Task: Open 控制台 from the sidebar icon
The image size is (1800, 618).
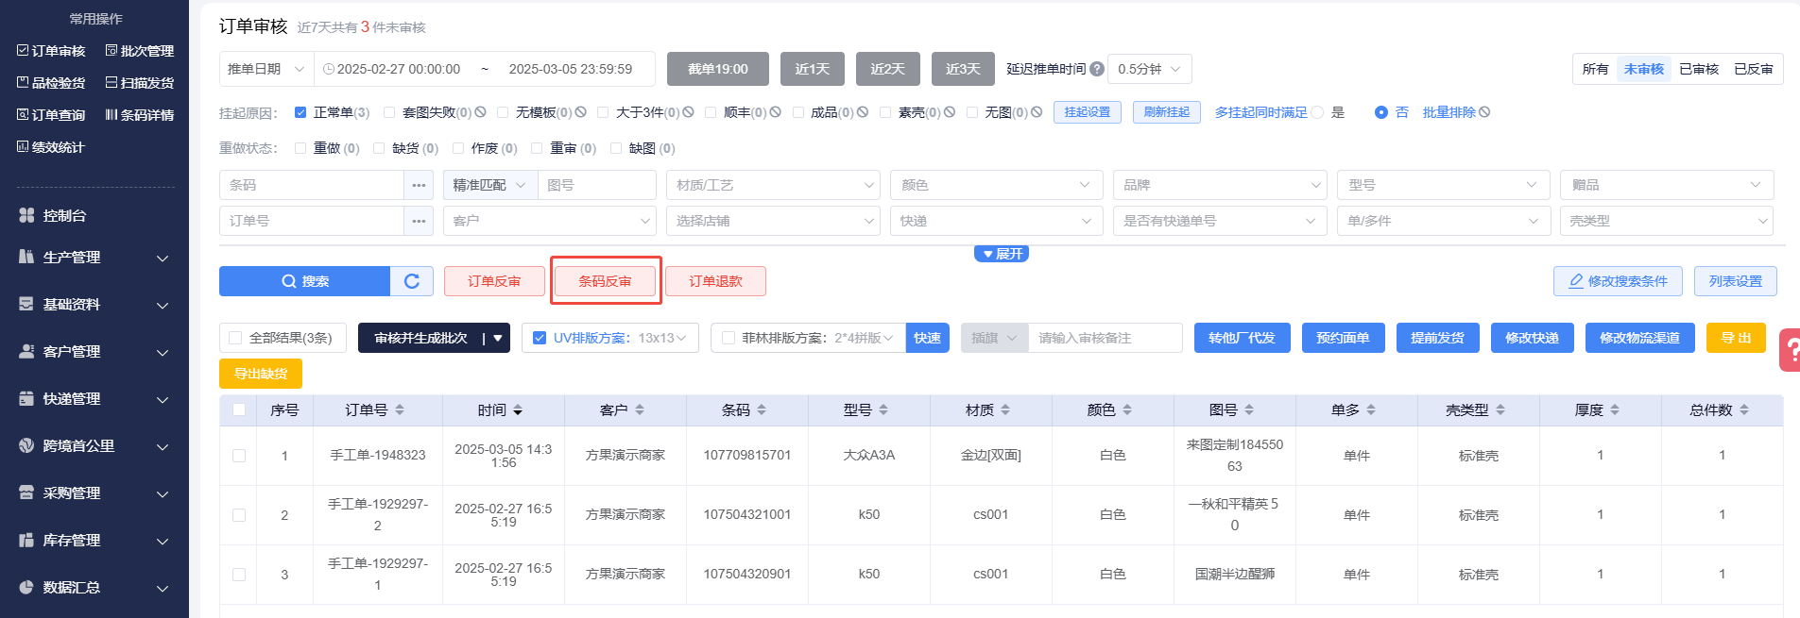Action: pos(26,215)
